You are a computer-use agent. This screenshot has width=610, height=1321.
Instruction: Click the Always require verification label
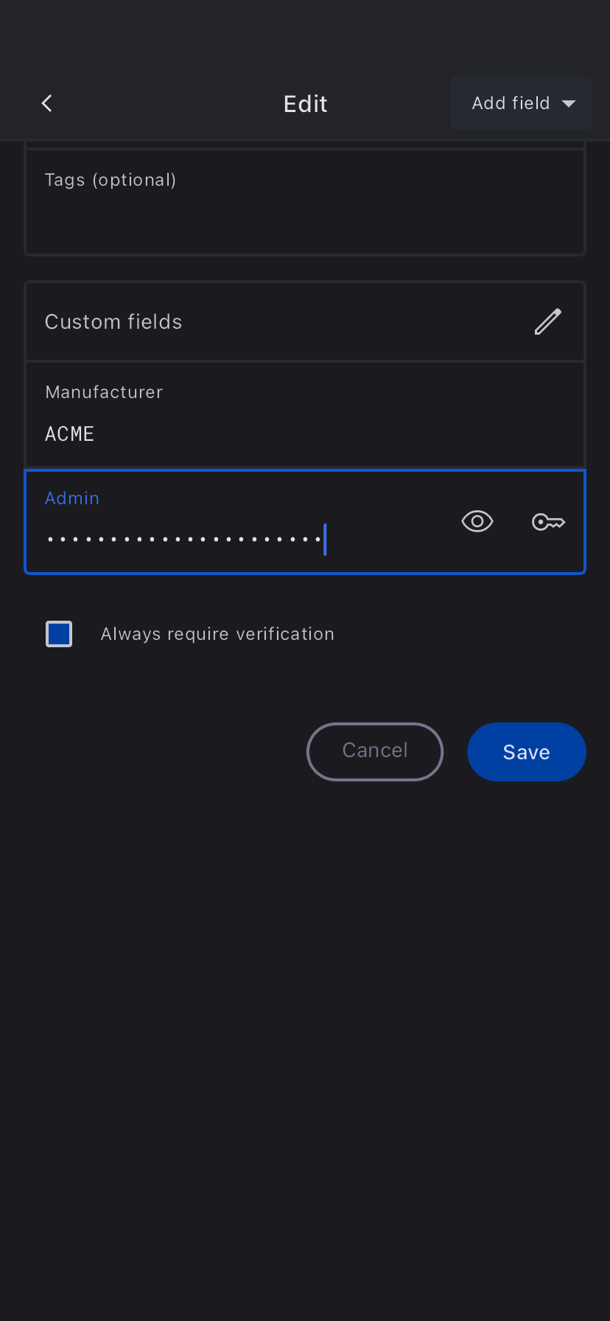[x=217, y=634]
